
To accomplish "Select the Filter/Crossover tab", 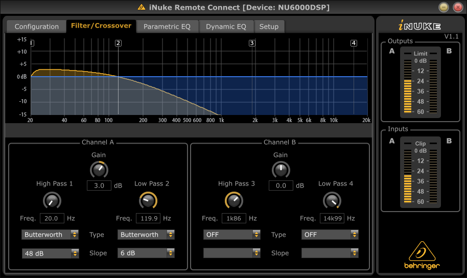I will tap(101, 26).
